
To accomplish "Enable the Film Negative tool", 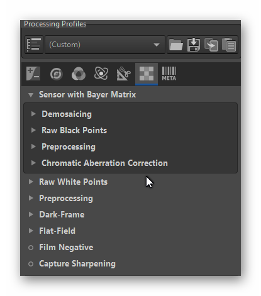I will tap(31, 248).
